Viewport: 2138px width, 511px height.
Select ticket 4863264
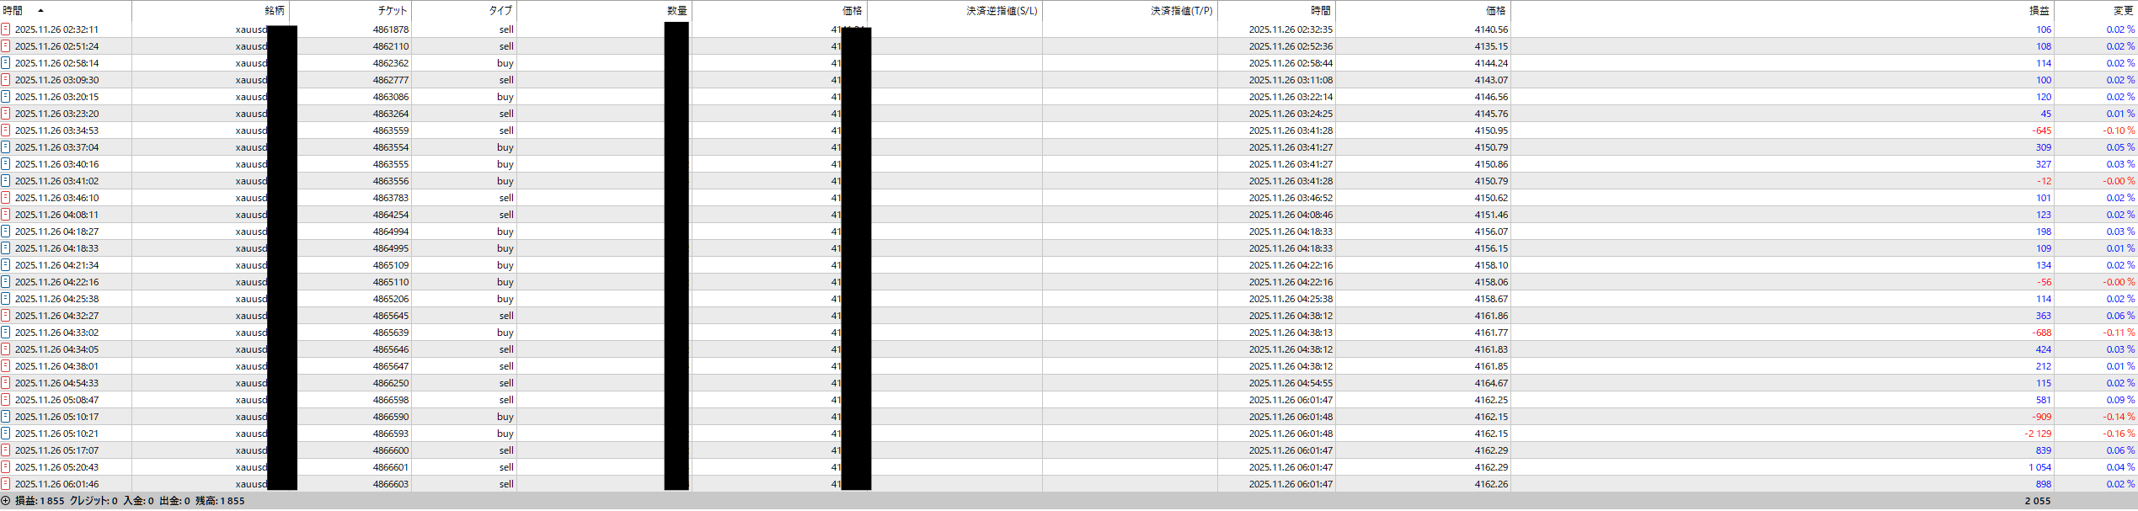pos(391,114)
